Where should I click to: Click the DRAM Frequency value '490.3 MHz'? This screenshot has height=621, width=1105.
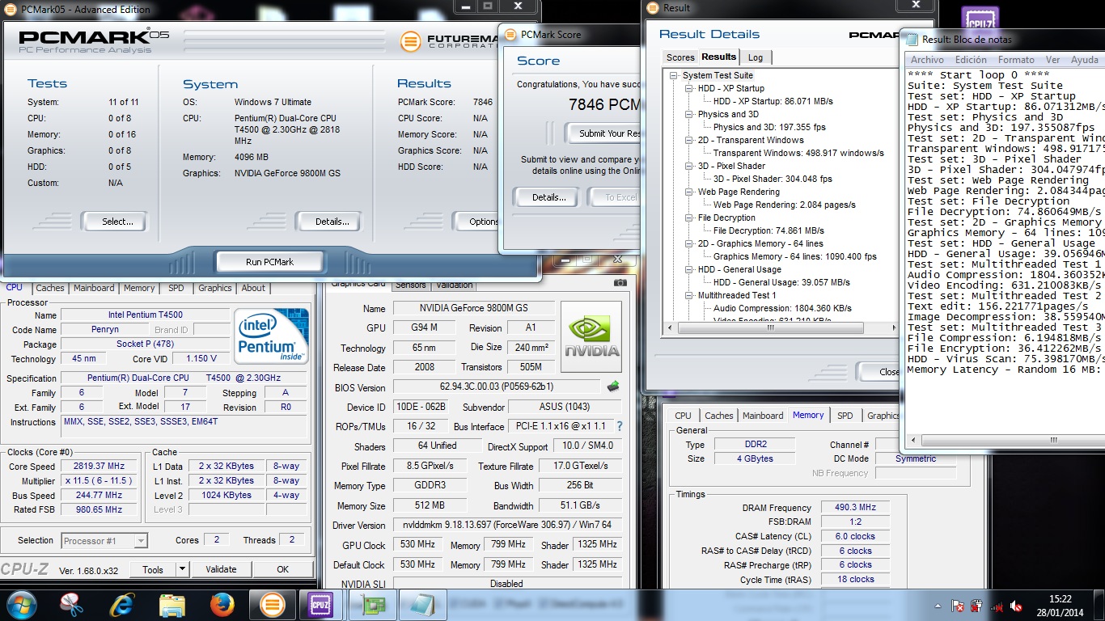(x=855, y=508)
